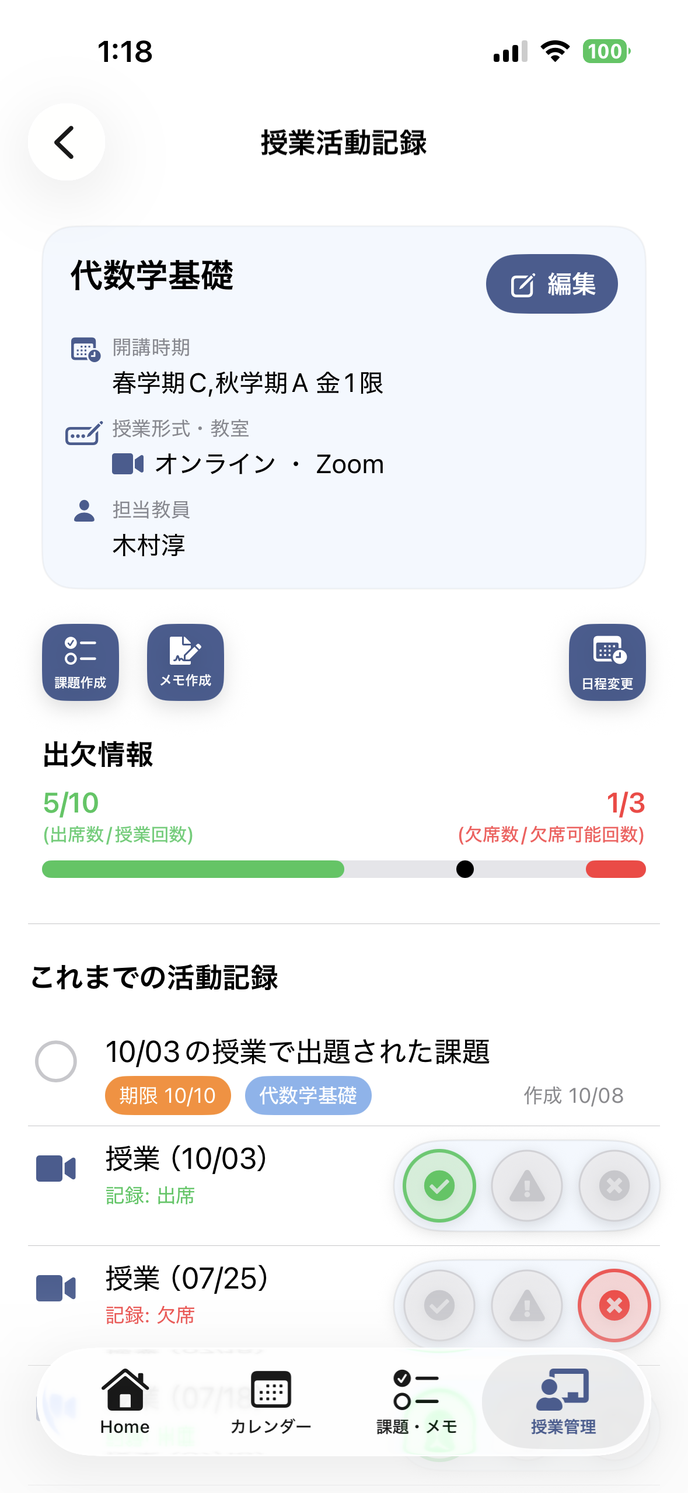Click the camera icon for 授業 (07/25)
This screenshot has height=1493, width=688.
point(56,1288)
